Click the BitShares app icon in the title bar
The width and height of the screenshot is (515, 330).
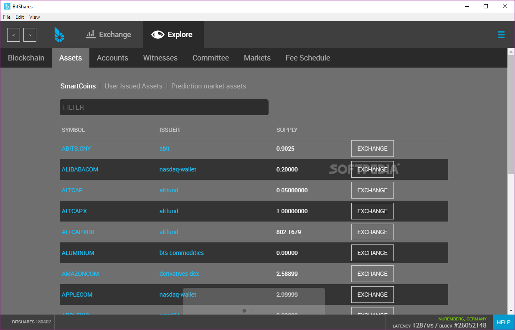tap(7, 6)
